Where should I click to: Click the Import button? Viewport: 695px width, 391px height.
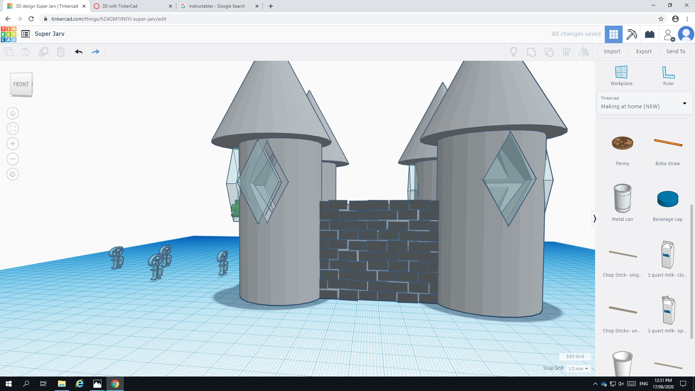click(x=612, y=52)
